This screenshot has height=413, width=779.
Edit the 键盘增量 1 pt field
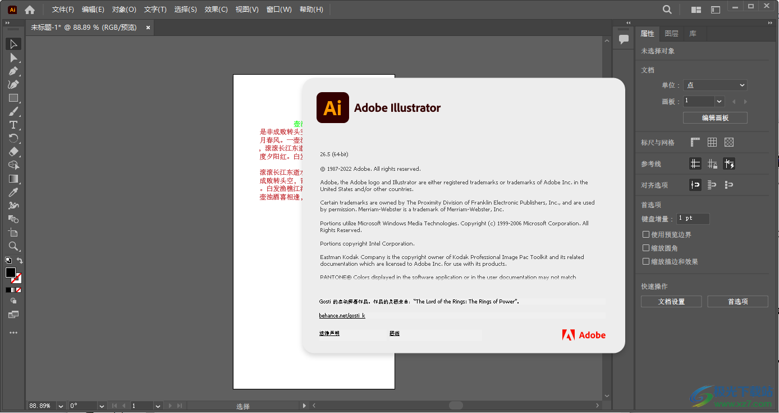coord(693,218)
